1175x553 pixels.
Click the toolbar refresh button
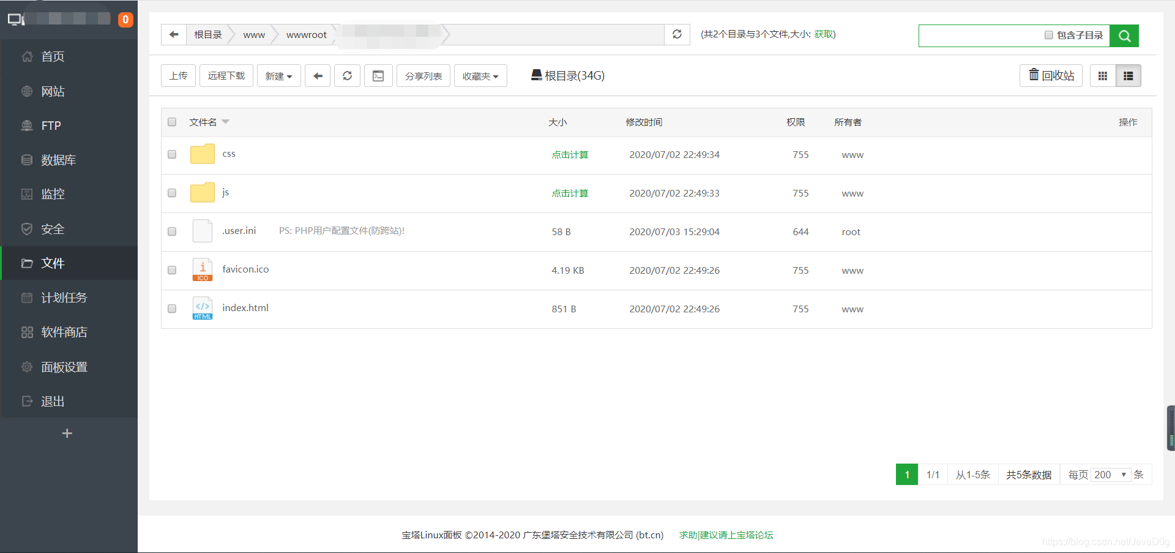(x=347, y=76)
